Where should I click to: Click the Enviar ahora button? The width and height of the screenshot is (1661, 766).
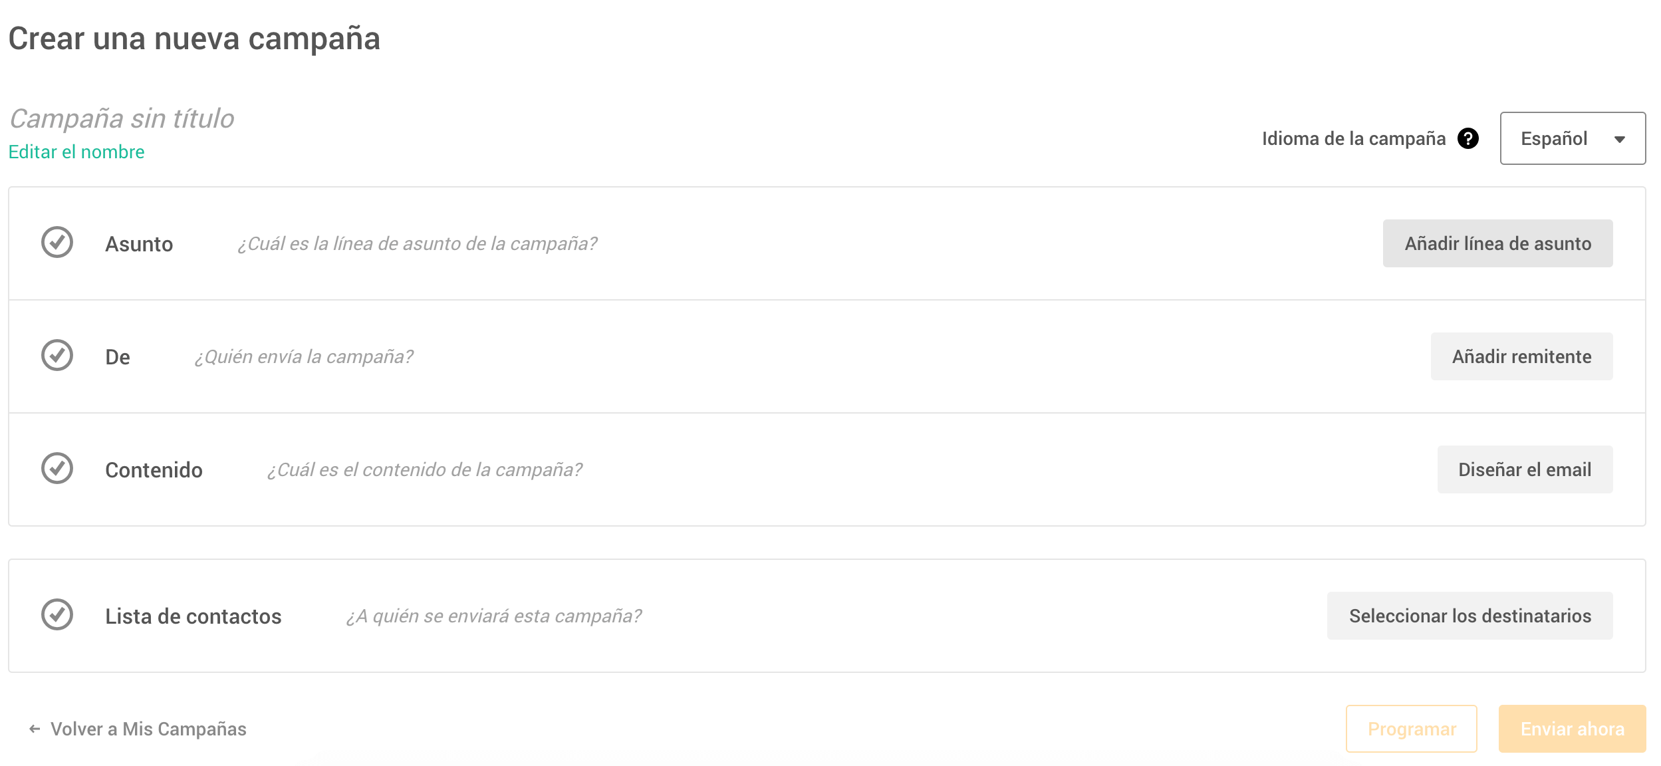[x=1572, y=729]
